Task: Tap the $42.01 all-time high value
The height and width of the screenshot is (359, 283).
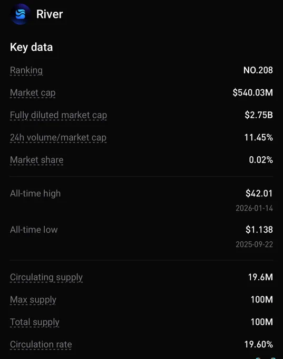Action: point(259,193)
